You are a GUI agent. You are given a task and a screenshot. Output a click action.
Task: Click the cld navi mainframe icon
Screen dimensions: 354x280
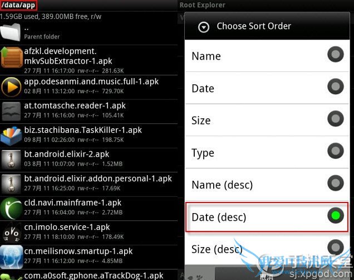point(11,208)
